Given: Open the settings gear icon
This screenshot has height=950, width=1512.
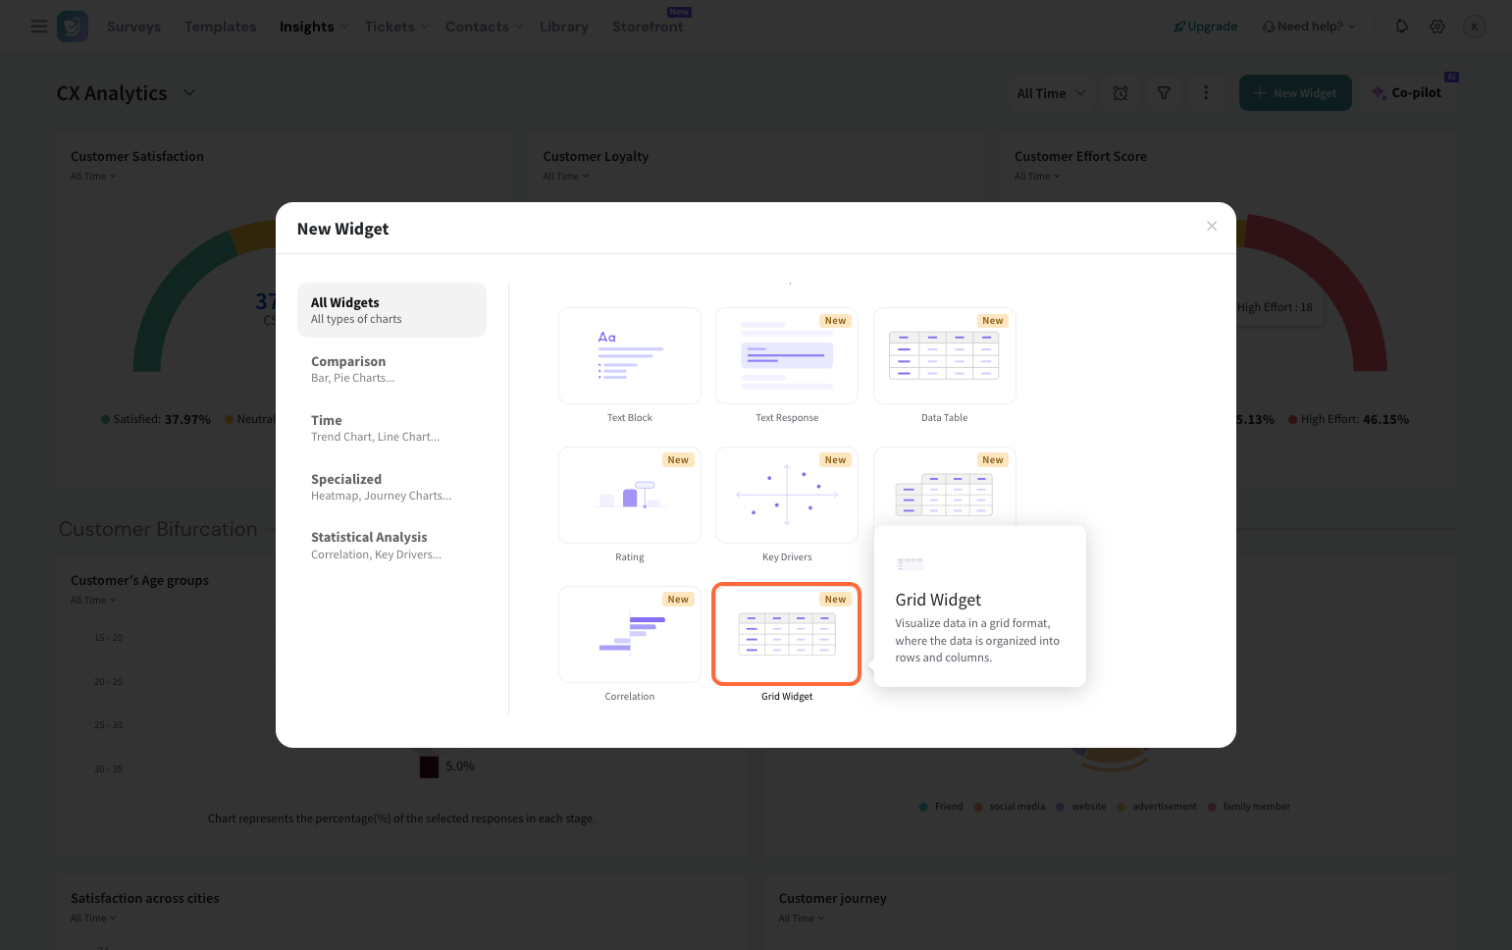Looking at the screenshot, I should [x=1437, y=26].
